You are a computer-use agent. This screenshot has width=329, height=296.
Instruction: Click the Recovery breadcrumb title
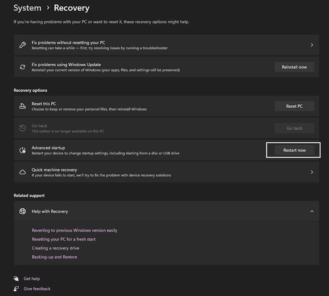pyautogui.click(x=72, y=8)
